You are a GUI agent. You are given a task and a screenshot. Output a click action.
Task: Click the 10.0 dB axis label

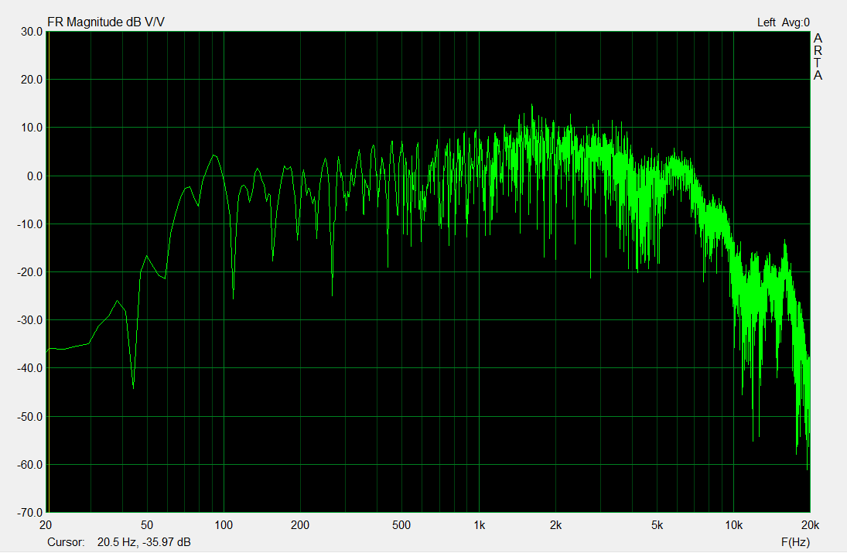pyautogui.click(x=32, y=128)
